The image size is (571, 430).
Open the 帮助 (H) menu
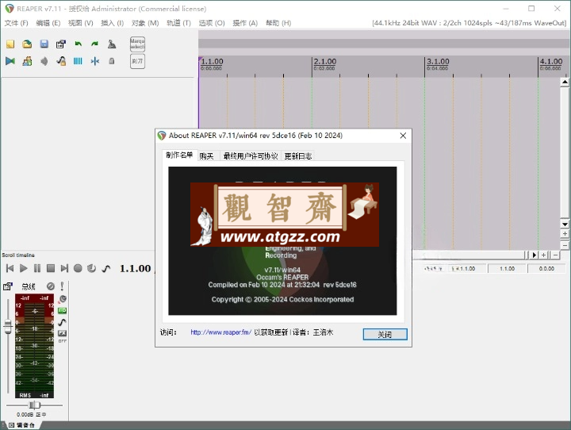pos(278,23)
